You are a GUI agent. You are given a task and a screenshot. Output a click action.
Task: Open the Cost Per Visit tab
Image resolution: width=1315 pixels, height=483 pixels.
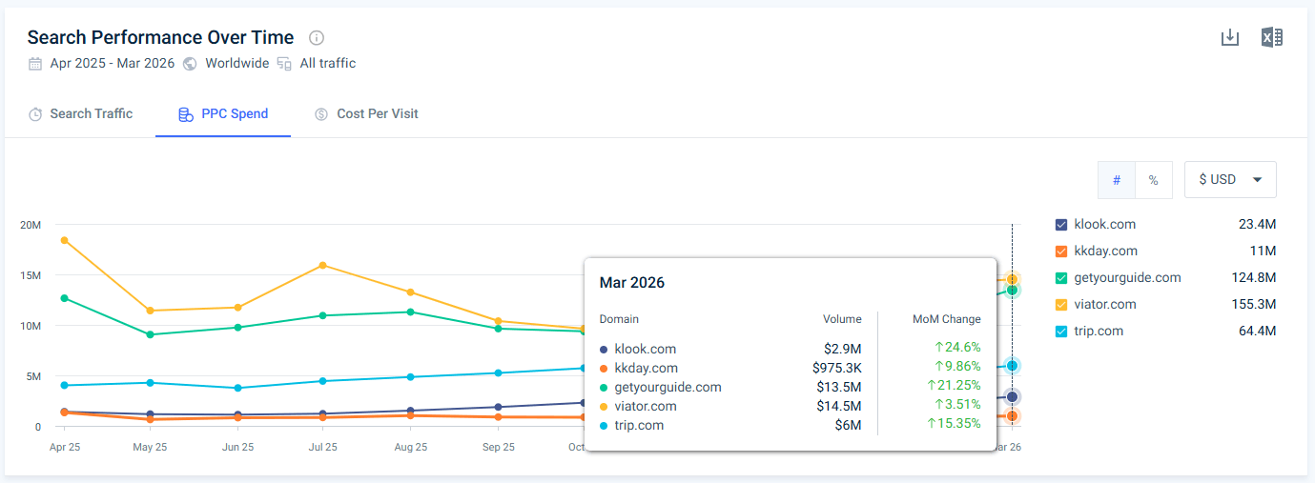[x=367, y=113]
